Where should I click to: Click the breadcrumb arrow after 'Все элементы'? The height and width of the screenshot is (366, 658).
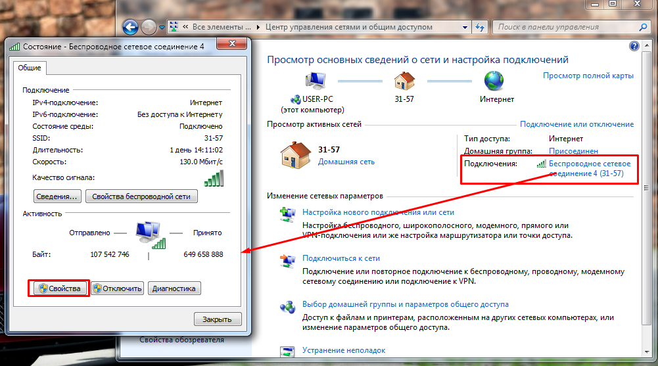(x=258, y=27)
